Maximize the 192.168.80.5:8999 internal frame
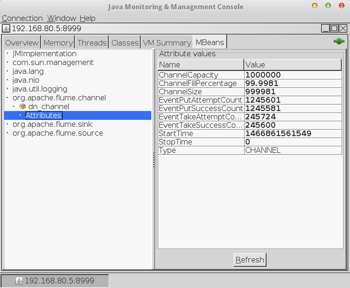 pyautogui.click(x=334, y=28)
